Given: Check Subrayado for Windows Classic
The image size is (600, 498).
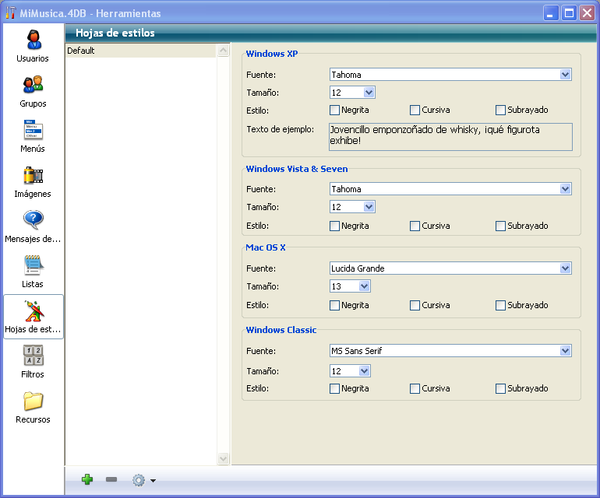Looking at the screenshot, I should tap(501, 388).
